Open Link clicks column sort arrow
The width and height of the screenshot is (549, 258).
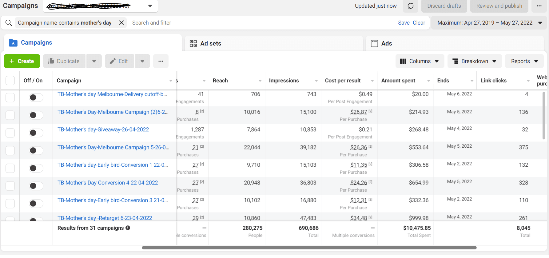[528, 81]
